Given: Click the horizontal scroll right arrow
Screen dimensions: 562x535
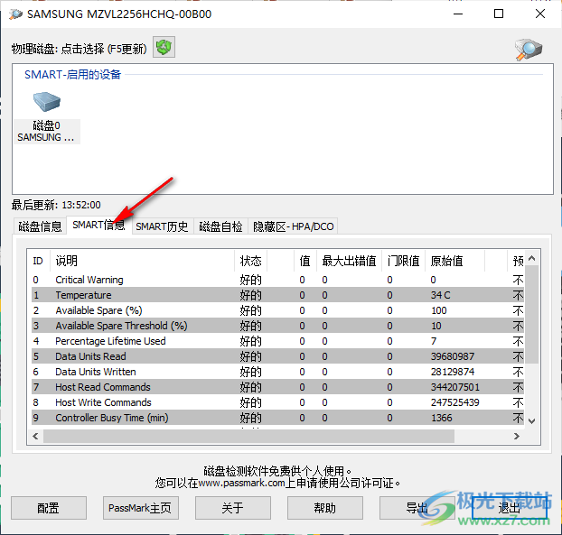Looking at the screenshot, I should [x=517, y=437].
